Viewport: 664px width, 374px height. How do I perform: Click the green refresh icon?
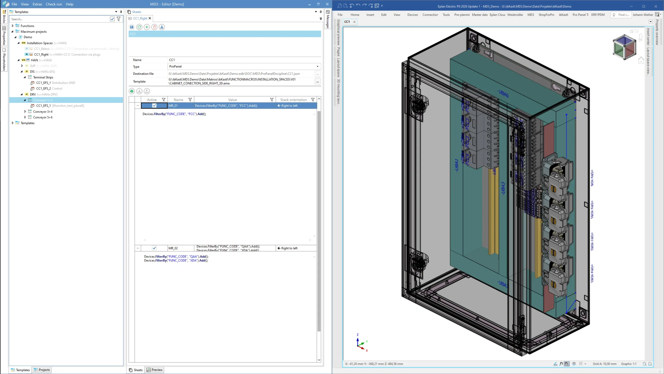pos(139,27)
